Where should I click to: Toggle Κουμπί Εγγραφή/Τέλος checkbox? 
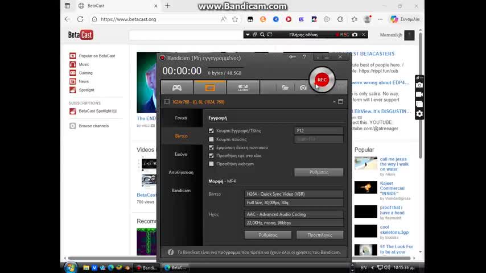click(x=211, y=131)
